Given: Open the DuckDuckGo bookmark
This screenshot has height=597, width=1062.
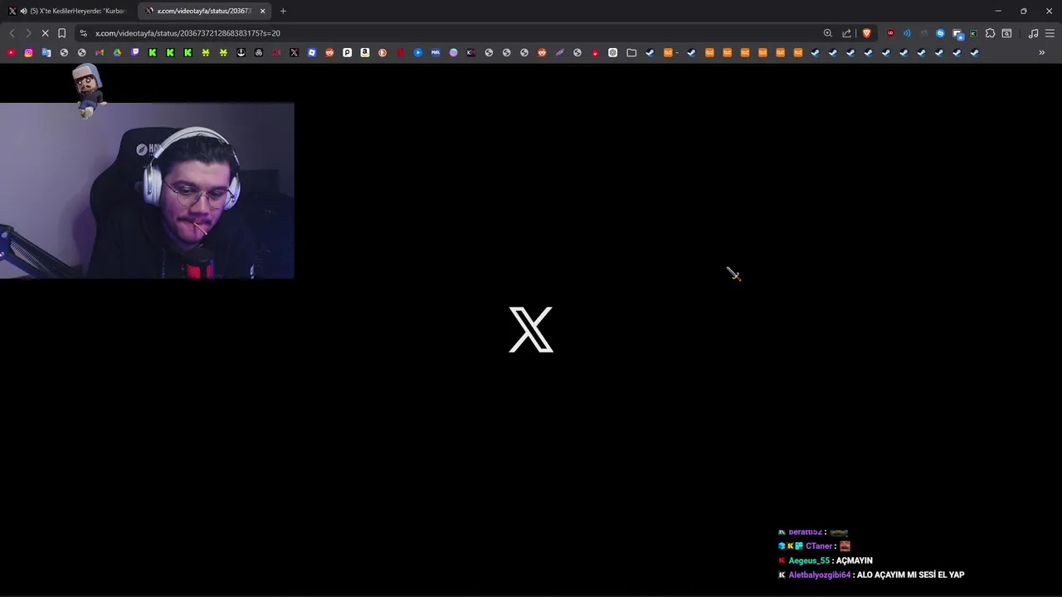Looking at the screenshot, I should (382, 52).
